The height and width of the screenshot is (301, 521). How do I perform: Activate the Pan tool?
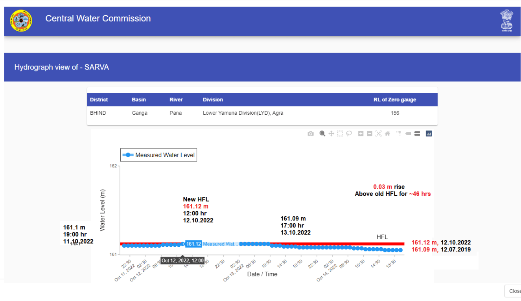tap(331, 134)
